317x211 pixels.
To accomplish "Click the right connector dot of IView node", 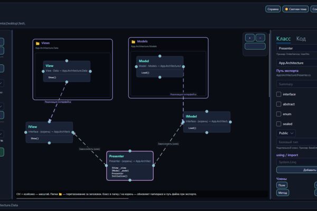I will click(x=73, y=132).
